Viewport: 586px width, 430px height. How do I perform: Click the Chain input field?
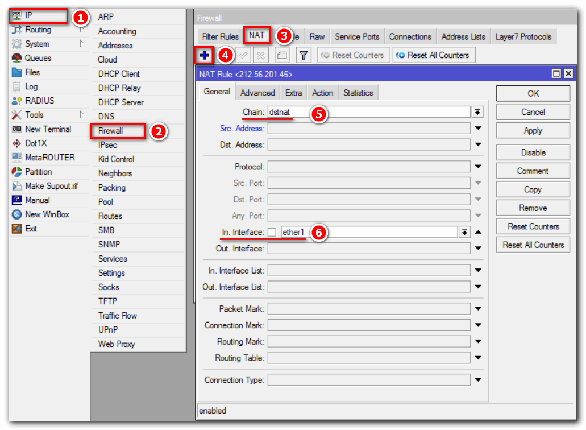click(x=368, y=112)
